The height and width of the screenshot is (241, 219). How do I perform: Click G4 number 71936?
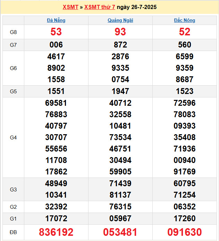point(185,149)
